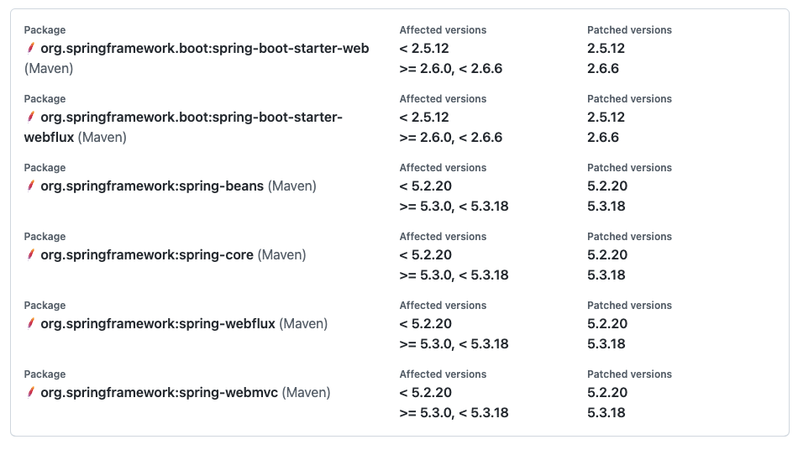The image size is (798, 450).
Task: Select org.springframework:spring-webflux package name
Action: [x=158, y=324]
